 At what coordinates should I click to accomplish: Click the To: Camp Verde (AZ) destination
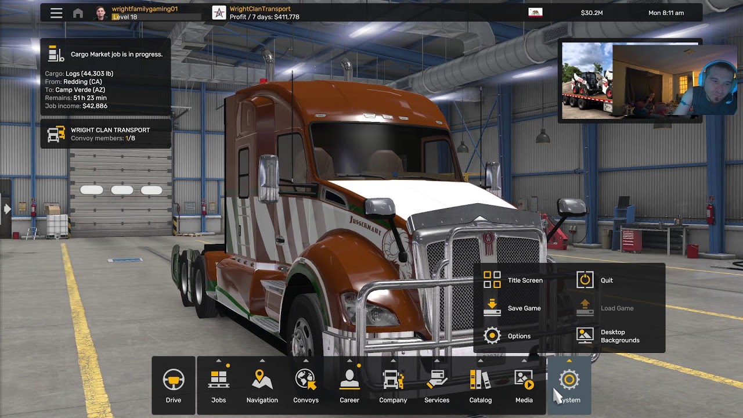[x=75, y=90]
